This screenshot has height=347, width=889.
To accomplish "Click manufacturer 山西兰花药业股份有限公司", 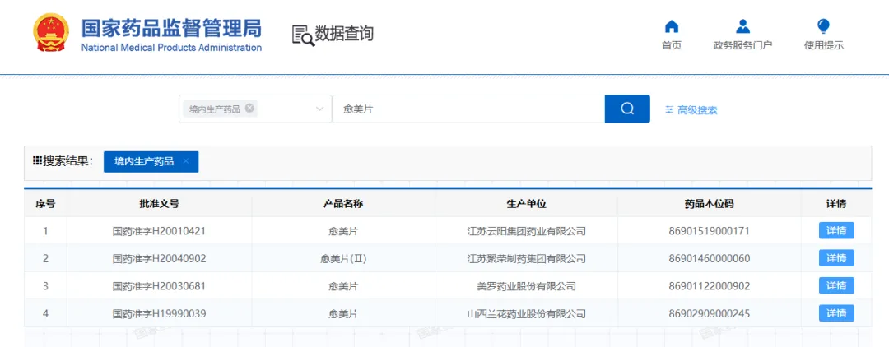I will (x=526, y=313).
